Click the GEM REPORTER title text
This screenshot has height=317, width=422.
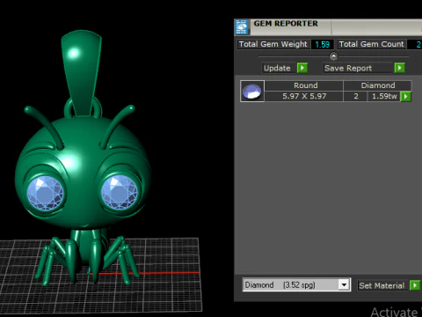tap(286, 24)
